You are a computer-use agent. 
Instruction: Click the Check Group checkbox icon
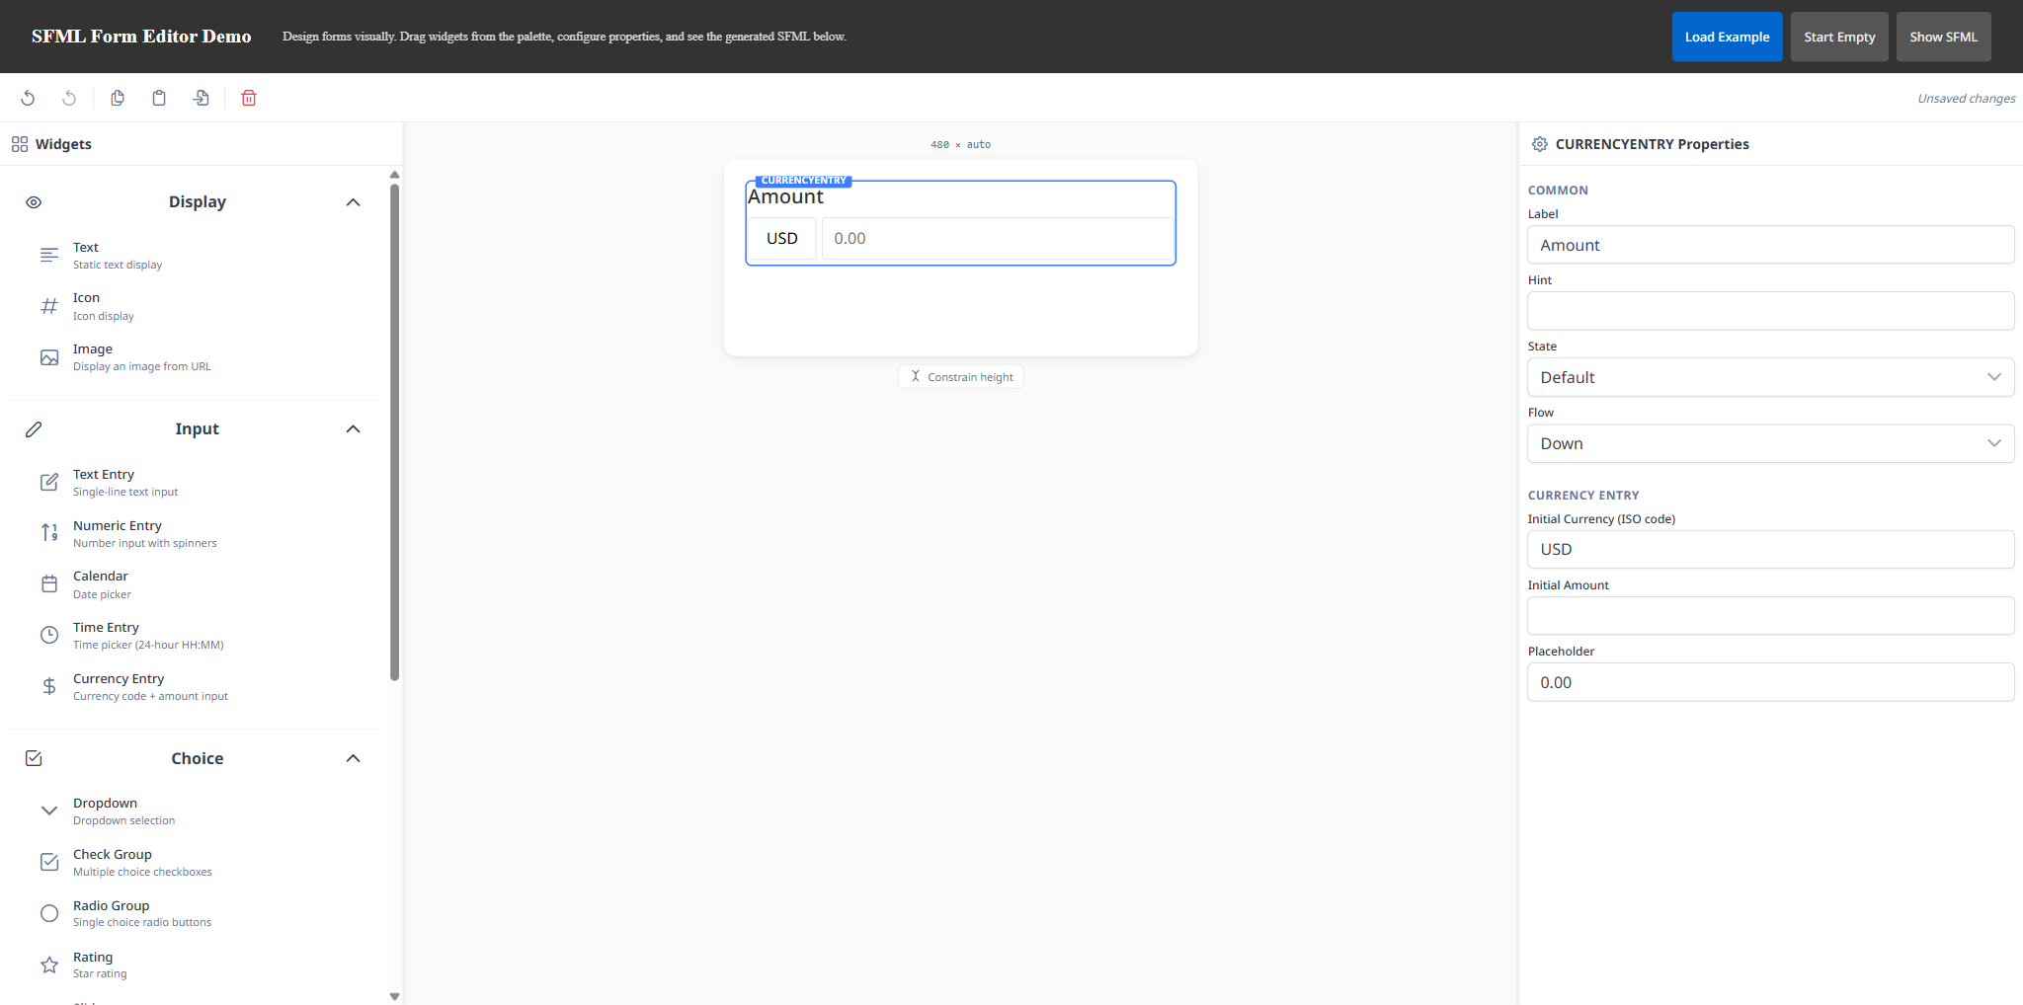(x=49, y=862)
